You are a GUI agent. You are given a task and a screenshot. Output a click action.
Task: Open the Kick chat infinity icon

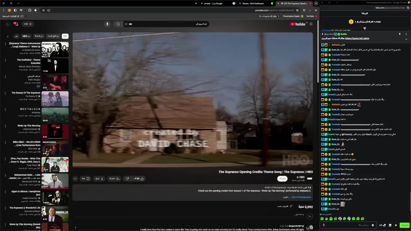point(381,225)
